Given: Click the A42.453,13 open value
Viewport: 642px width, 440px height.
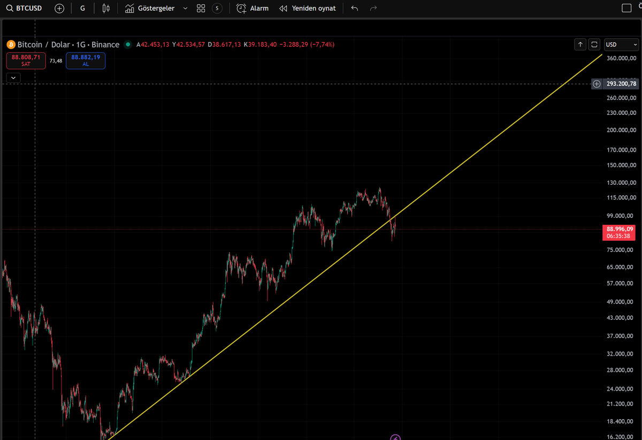Looking at the screenshot, I should click(153, 44).
